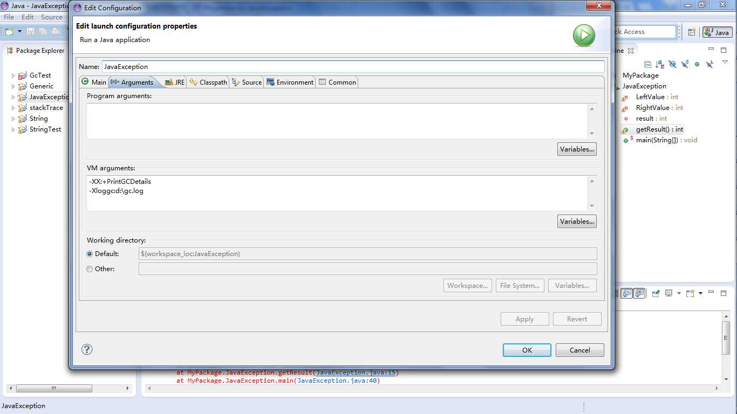737x414 pixels.
Task: Click inside the VM arguments text area
Action: point(337,193)
